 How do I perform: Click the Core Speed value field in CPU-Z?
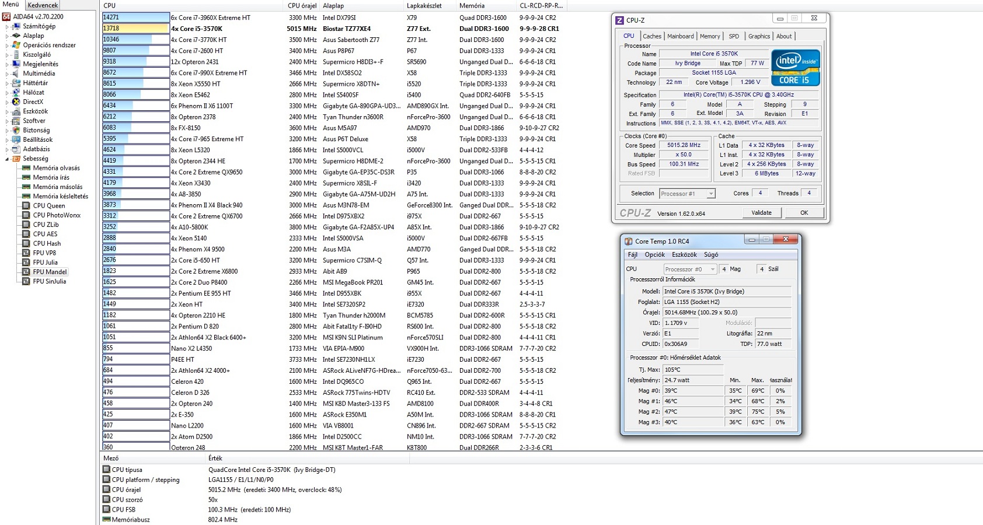coord(684,145)
